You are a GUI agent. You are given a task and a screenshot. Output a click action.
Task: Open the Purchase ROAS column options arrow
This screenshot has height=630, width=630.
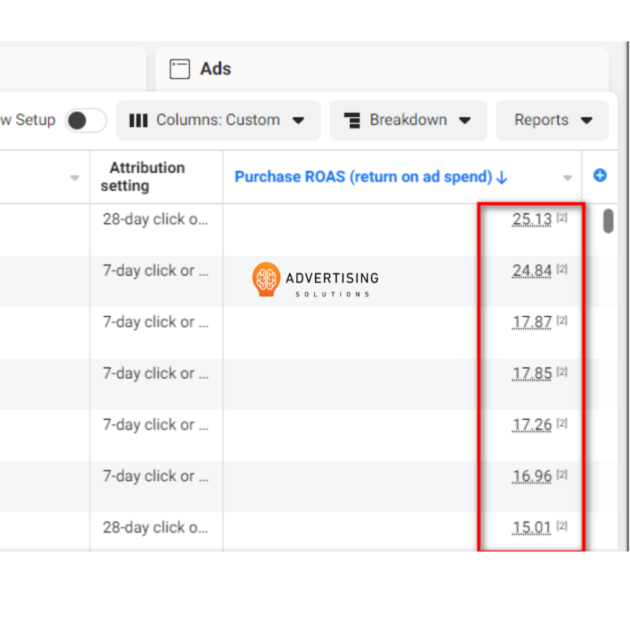click(567, 178)
